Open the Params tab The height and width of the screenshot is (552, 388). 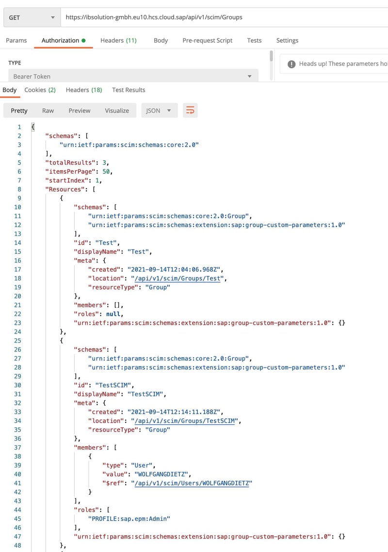click(x=16, y=40)
